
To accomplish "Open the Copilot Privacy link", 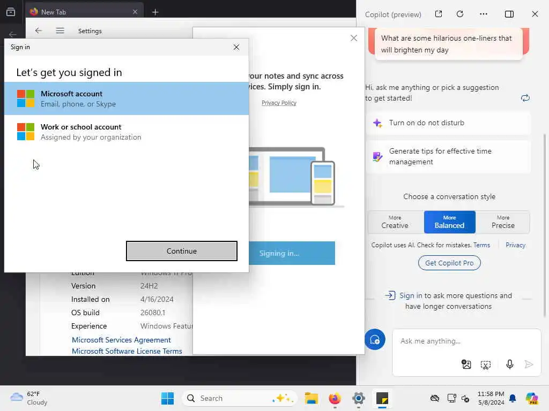I will point(515,245).
